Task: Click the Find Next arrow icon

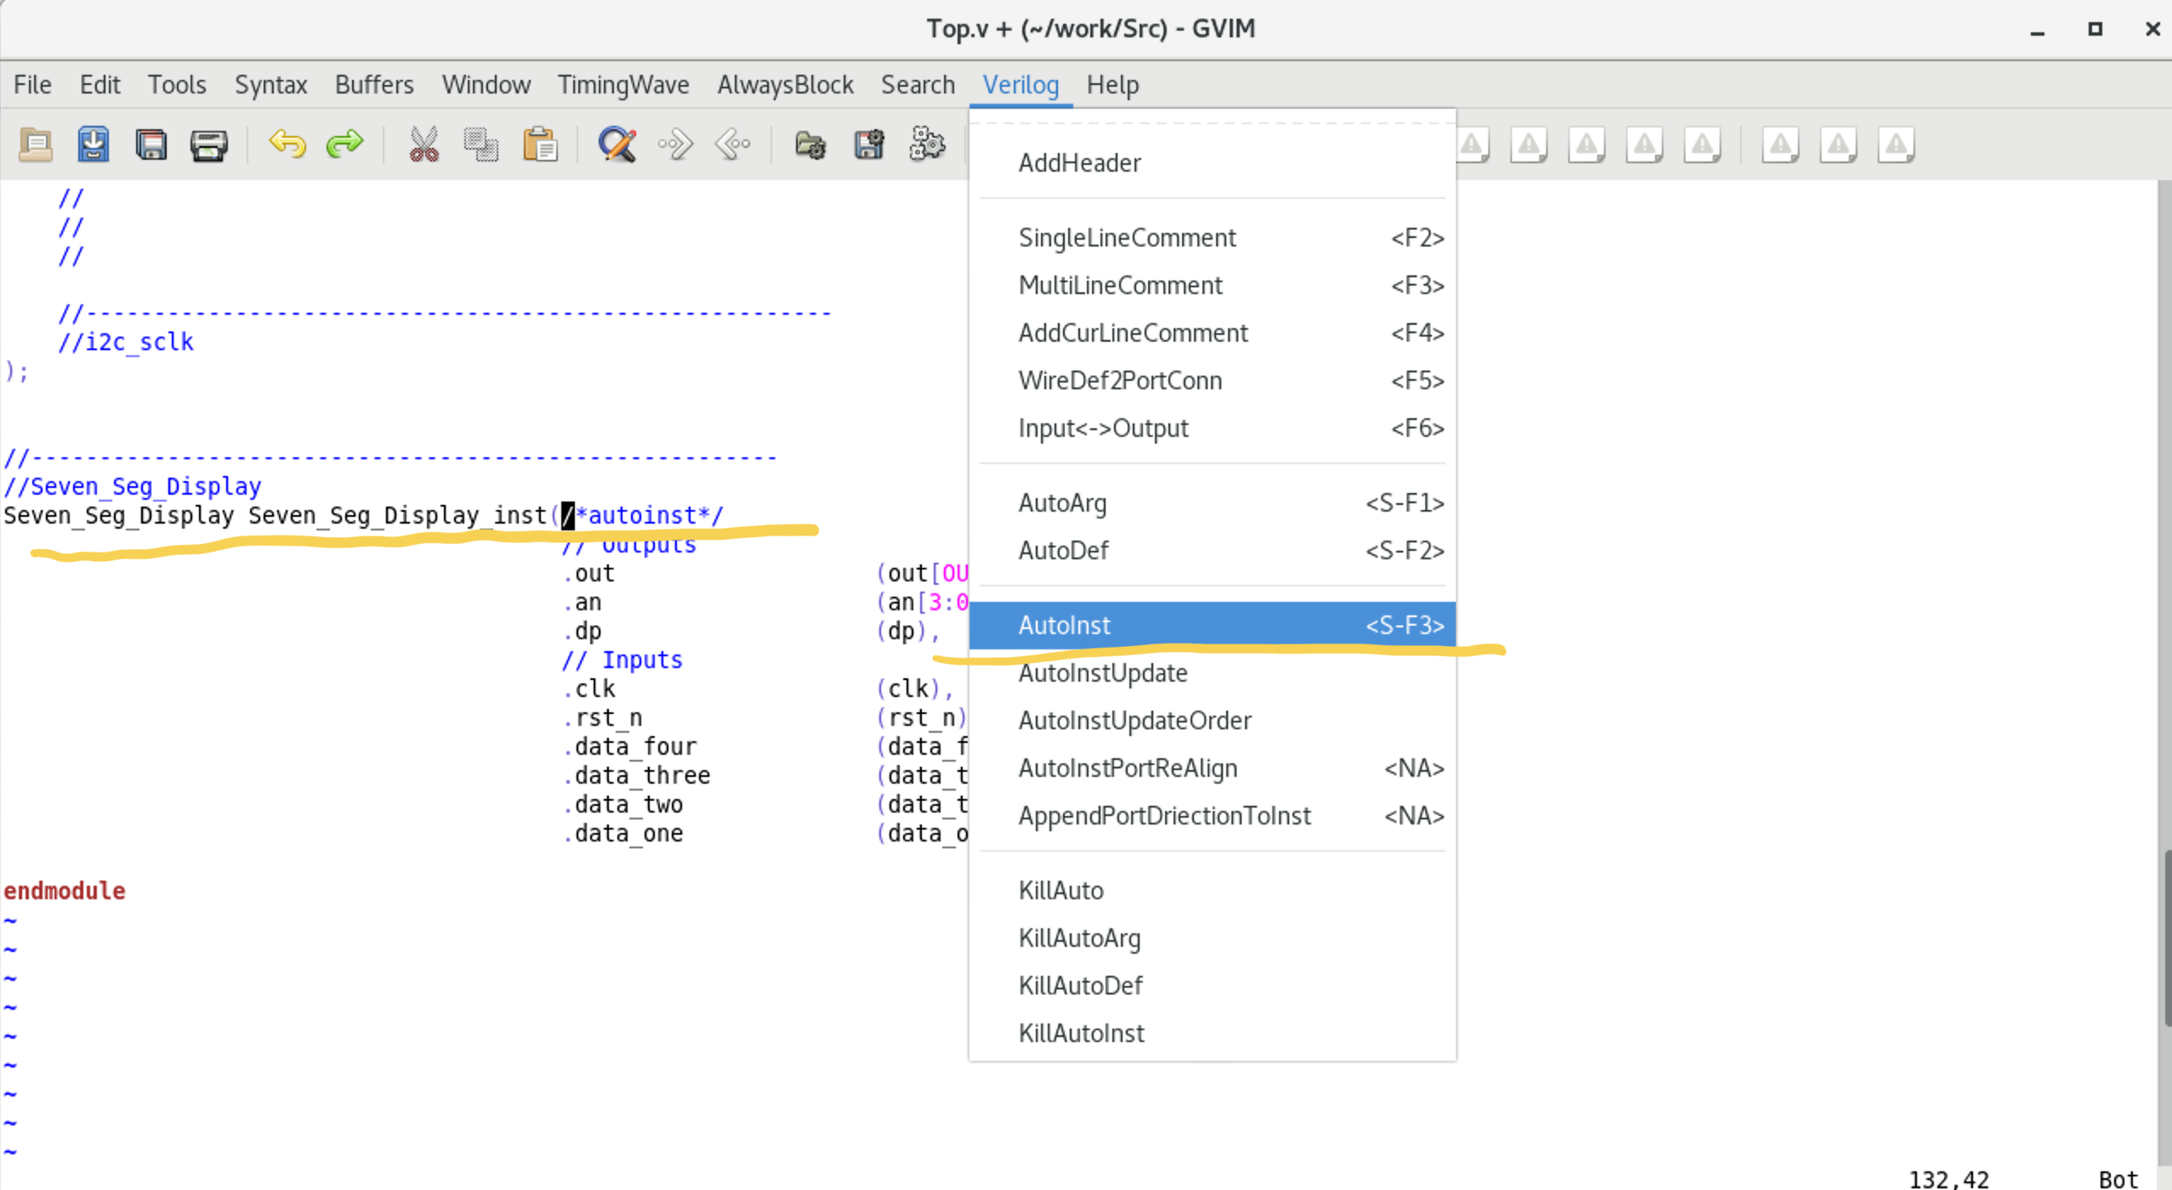Action: click(675, 144)
